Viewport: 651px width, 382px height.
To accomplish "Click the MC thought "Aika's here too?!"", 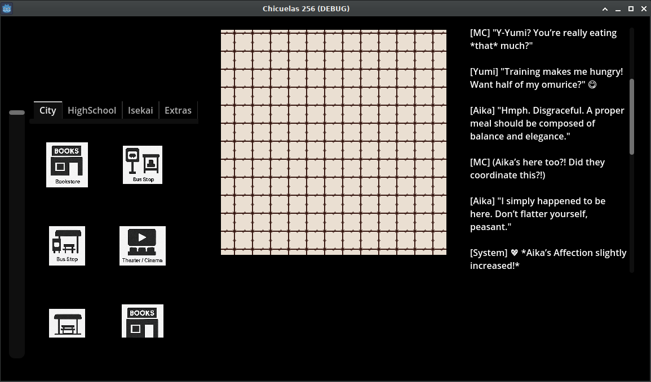I will coord(537,168).
